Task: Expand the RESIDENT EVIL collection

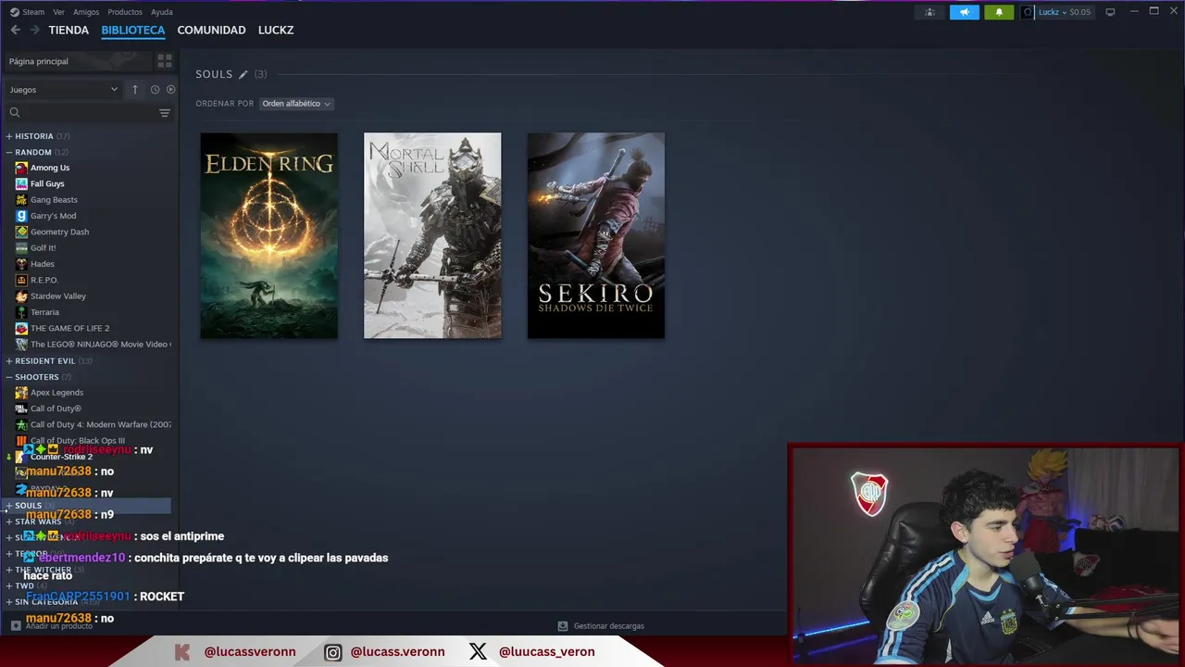Action: point(9,361)
